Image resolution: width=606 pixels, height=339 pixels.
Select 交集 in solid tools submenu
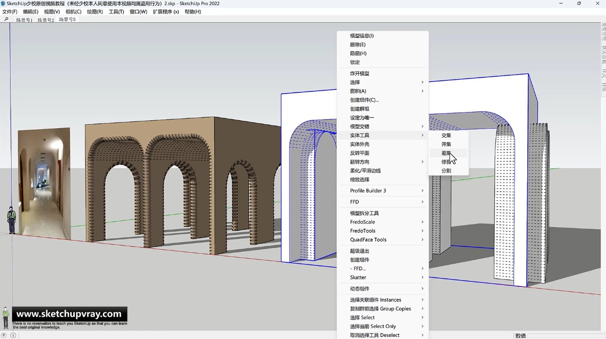point(448,136)
